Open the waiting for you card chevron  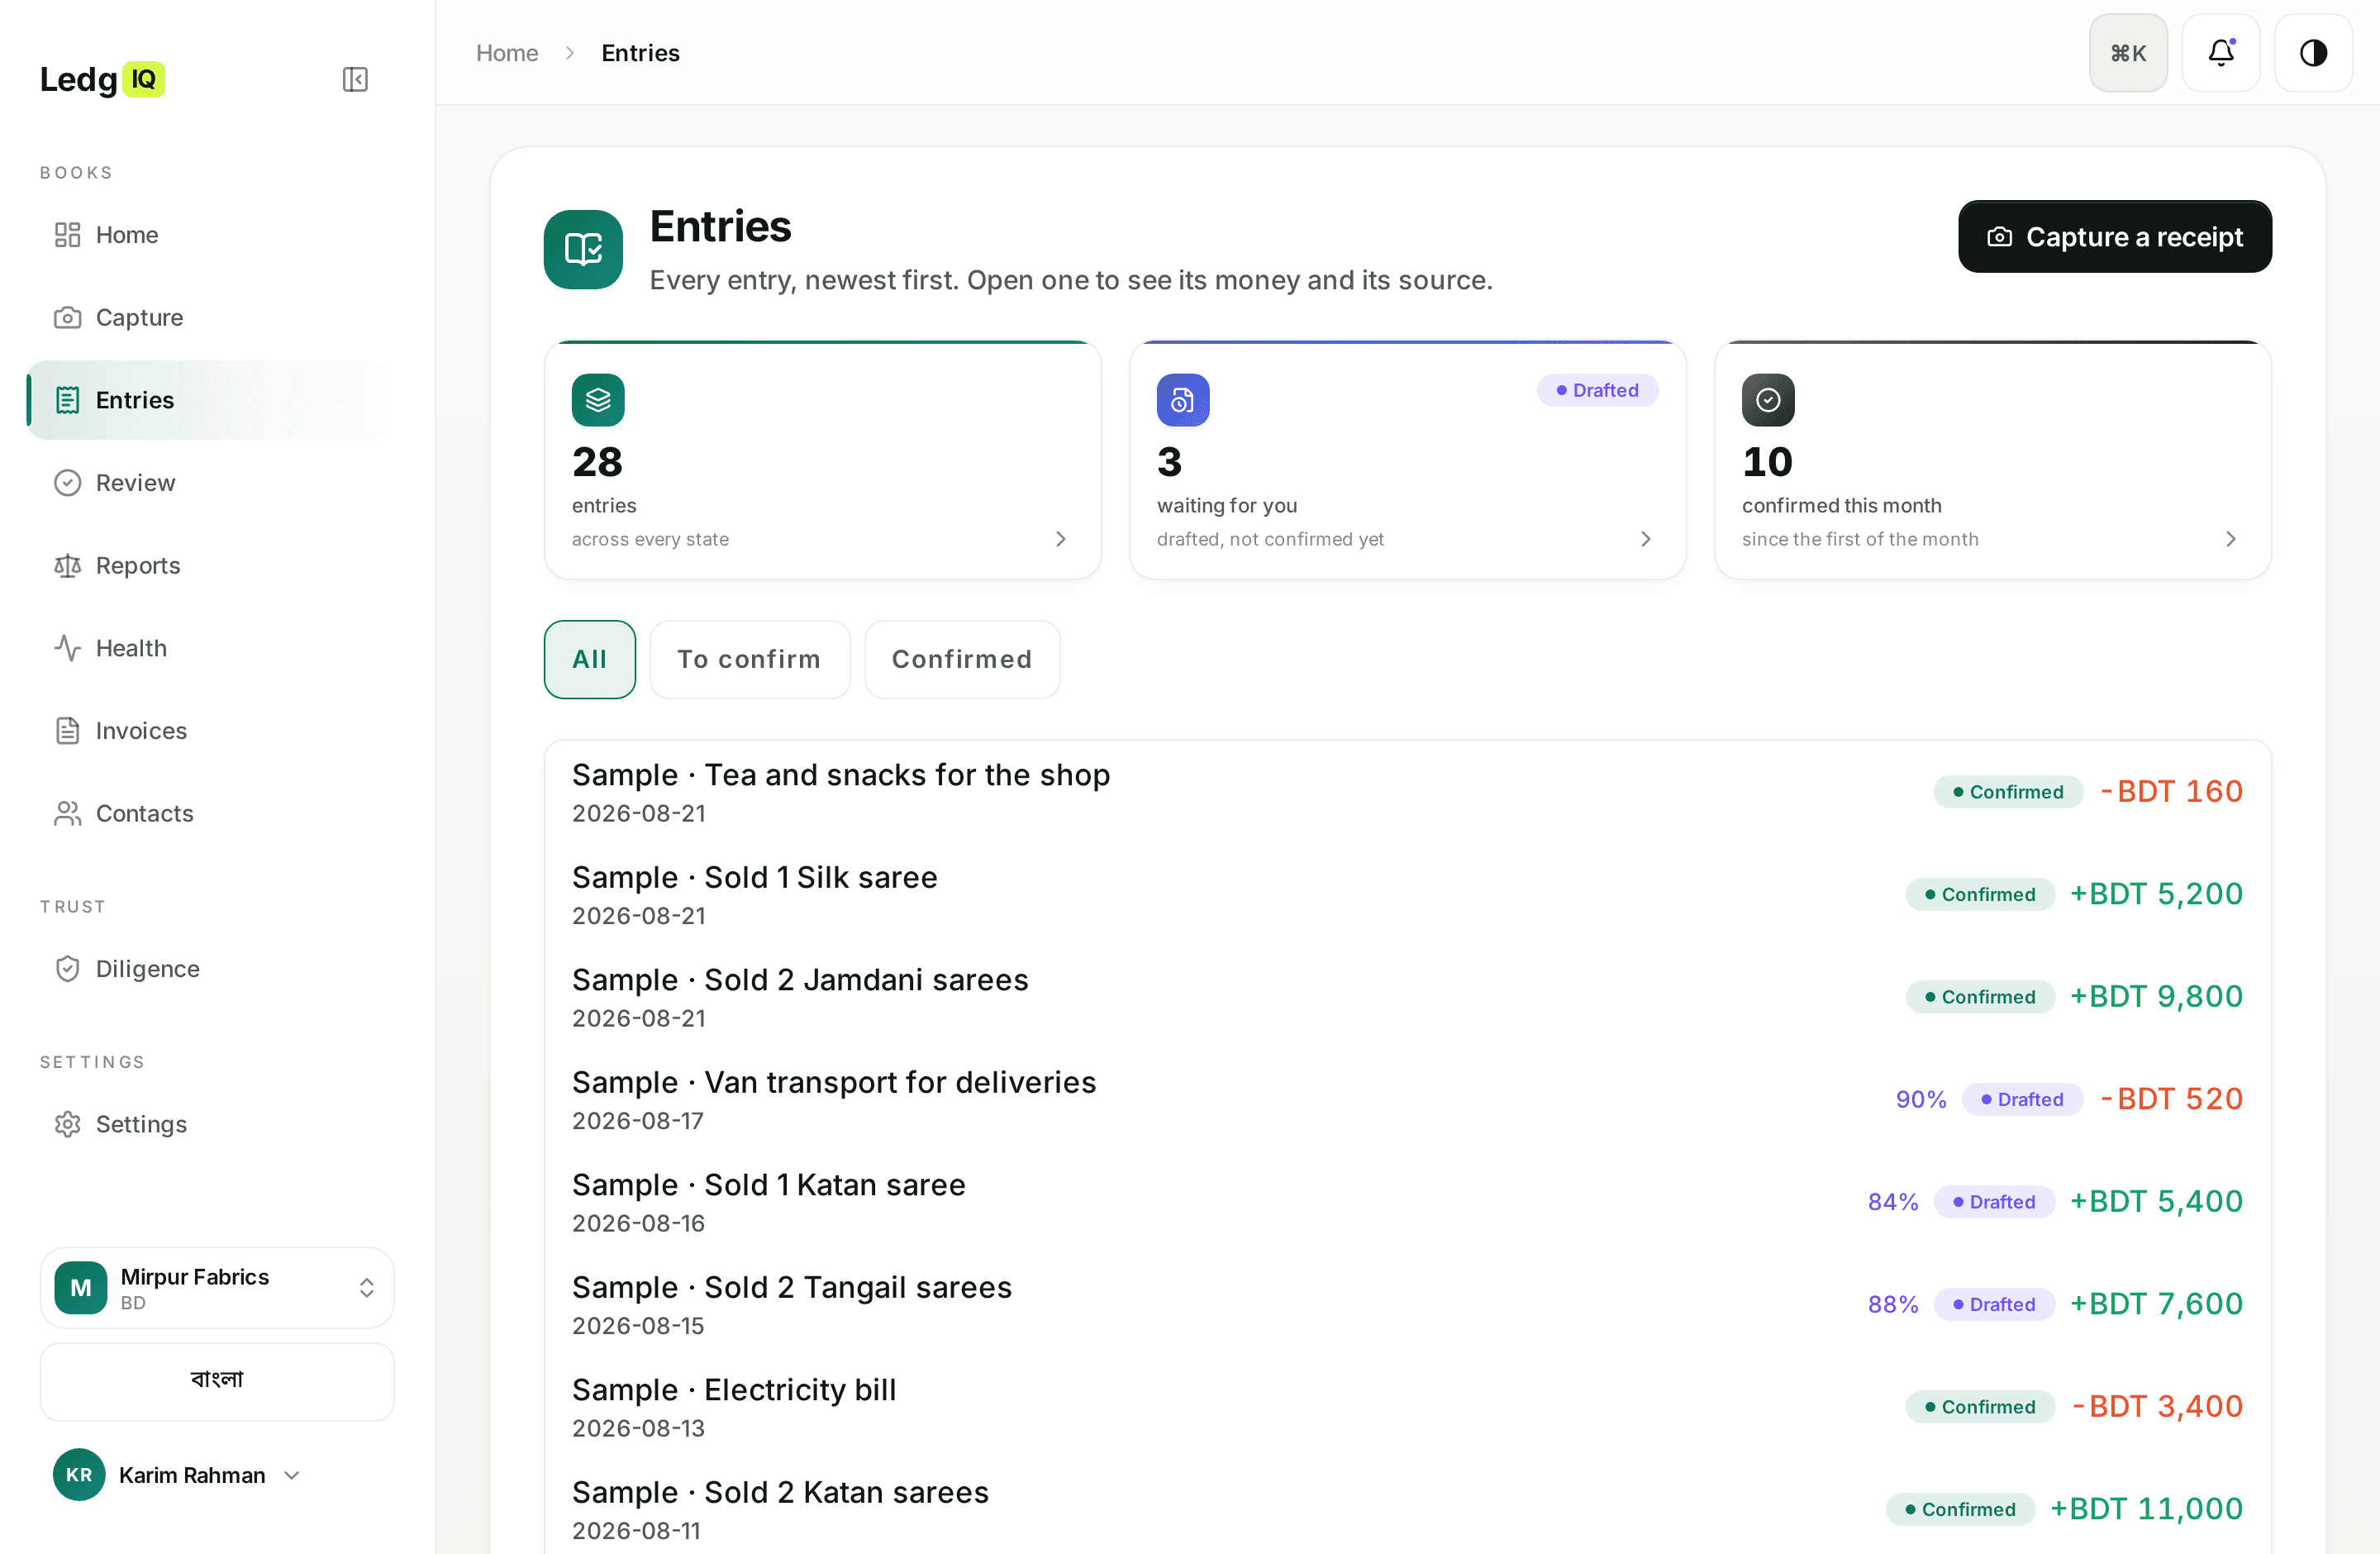pyautogui.click(x=1645, y=539)
